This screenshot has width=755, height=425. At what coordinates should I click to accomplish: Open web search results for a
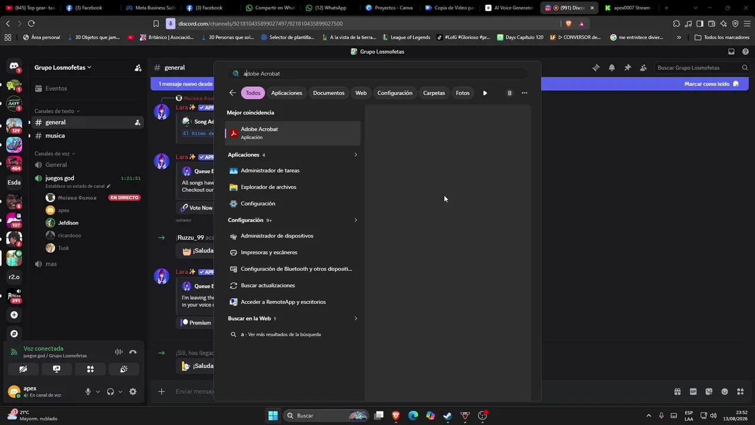(x=293, y=335)
